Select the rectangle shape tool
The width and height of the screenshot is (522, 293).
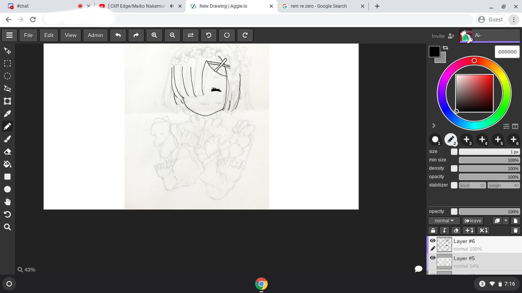point(7,177)
